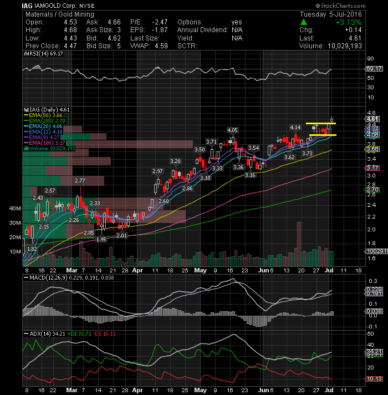
Task: Click the EMA(200) 2.70 legend entry
Action: click(x=44, y=121)
